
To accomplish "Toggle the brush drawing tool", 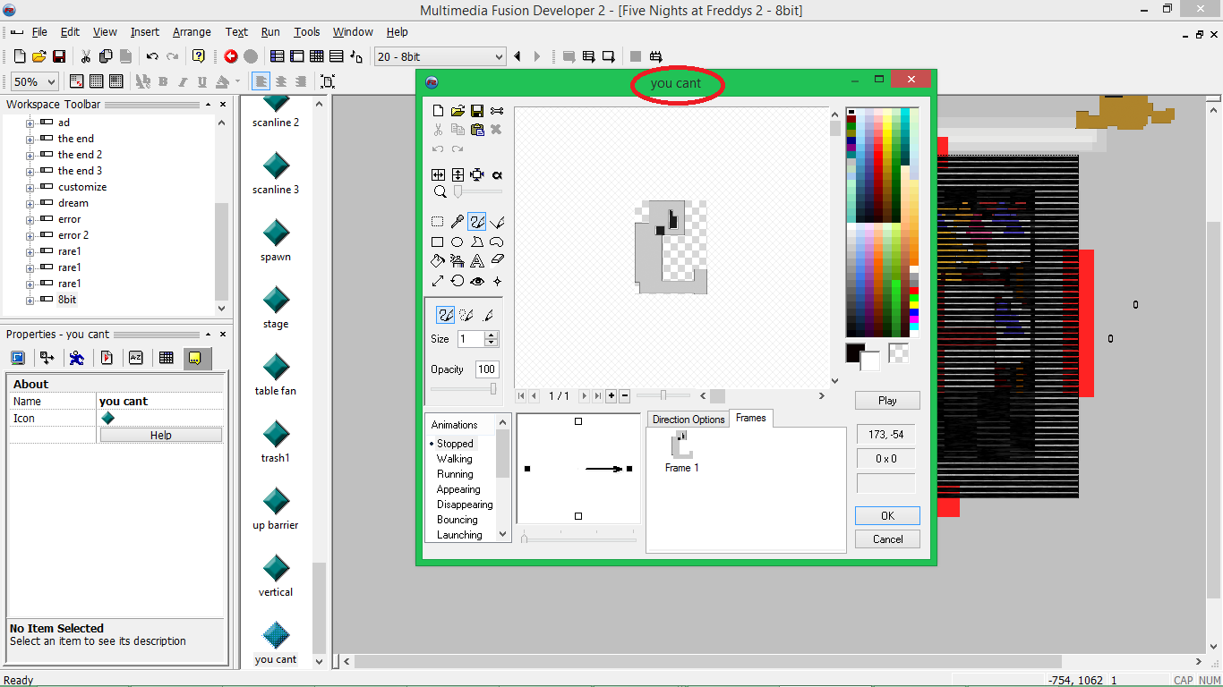I will click(477, 222).
